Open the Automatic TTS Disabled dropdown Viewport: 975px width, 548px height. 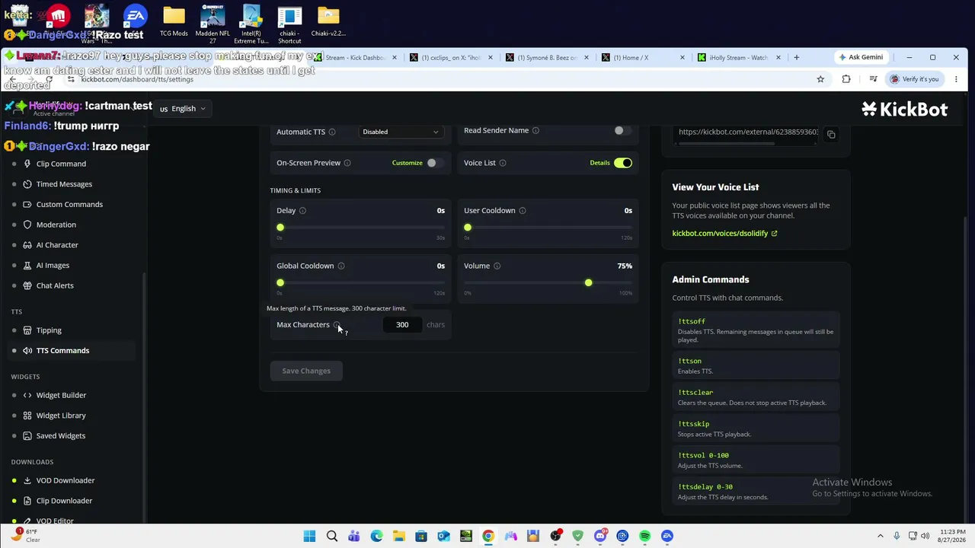pos(401,132)
